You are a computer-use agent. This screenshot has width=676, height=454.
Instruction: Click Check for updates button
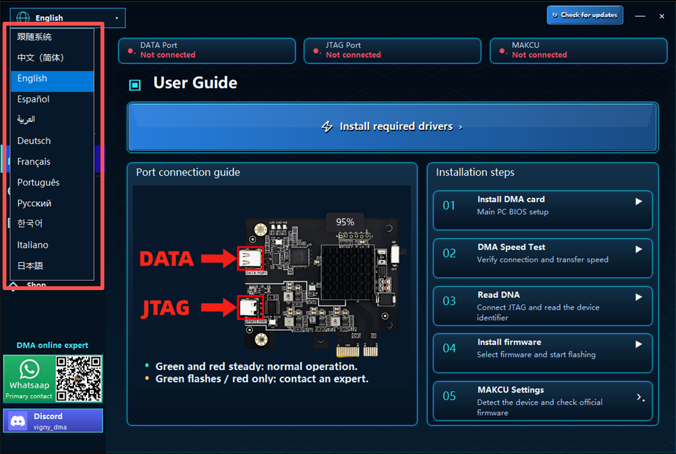point(585,15)
